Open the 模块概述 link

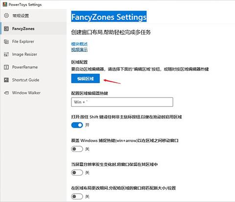79,44
